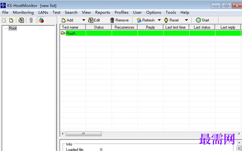Sort by Last reply column header
The image size is (242, 151).
pos(228,27)
